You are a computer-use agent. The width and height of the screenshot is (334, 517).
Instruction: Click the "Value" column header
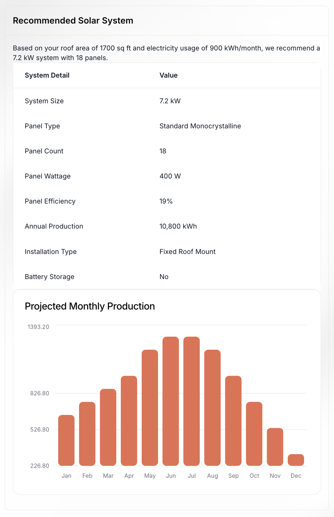pyautogui.click(x=169, y=75)
